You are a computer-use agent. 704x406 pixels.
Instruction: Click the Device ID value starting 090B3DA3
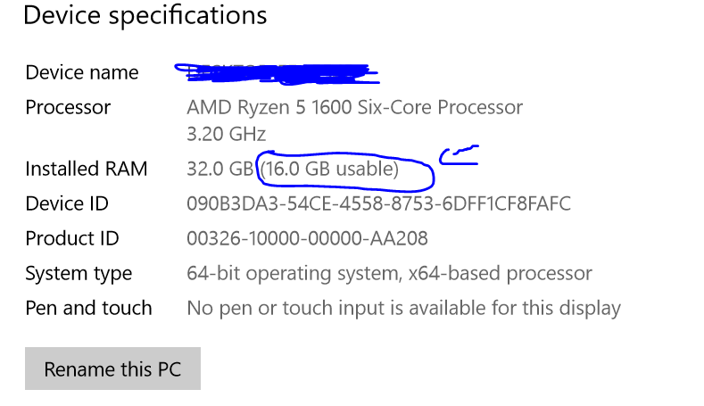pyautogui.click(x=378, y=203)
